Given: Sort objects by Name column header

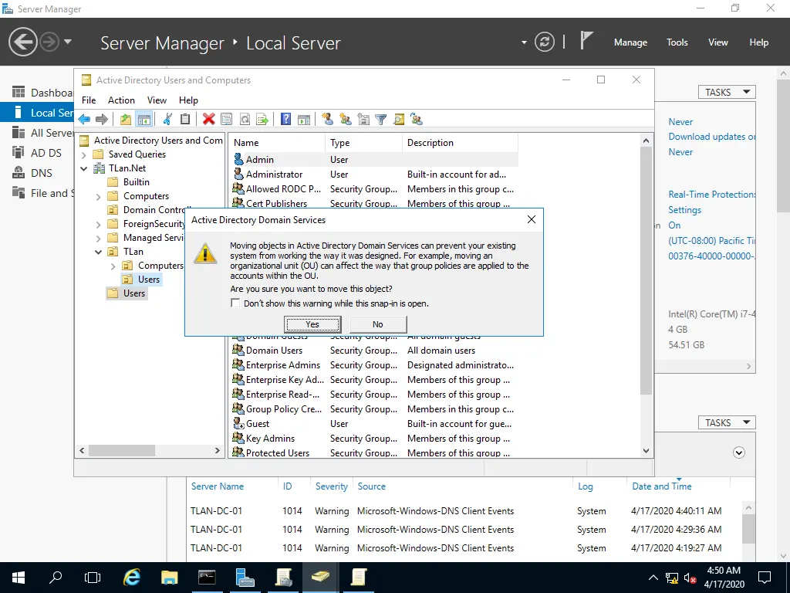Looking at the screenshot, I should pyautogui.click(x=277, y=143).
